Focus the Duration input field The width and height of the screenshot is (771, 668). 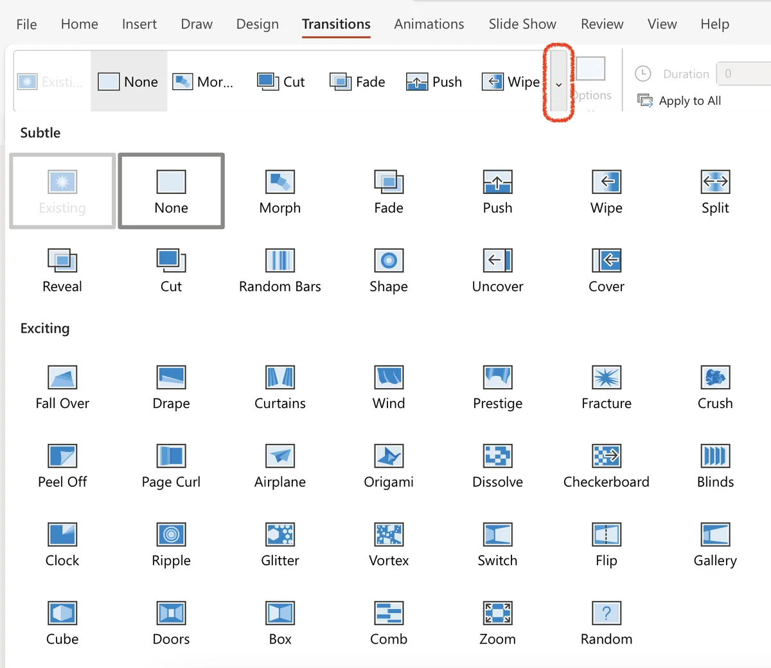pos(744,74)
